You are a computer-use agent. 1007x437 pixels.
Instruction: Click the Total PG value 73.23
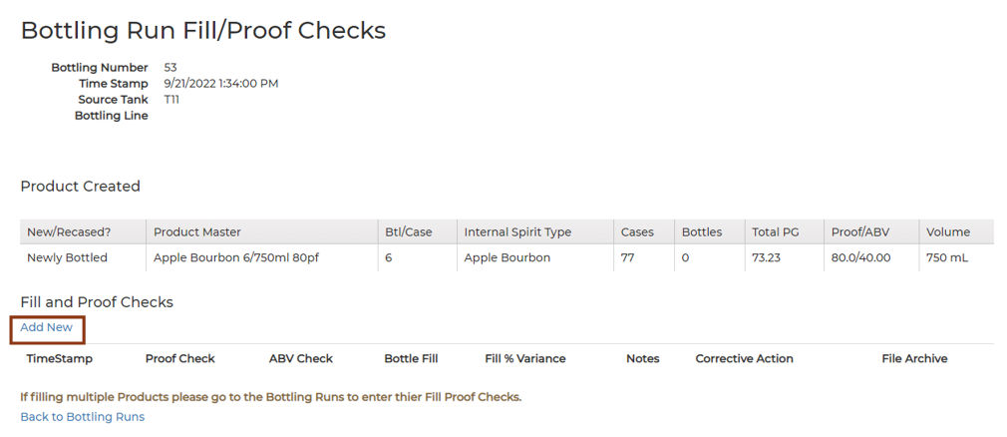pyautogui.click(x=766, y=258)
